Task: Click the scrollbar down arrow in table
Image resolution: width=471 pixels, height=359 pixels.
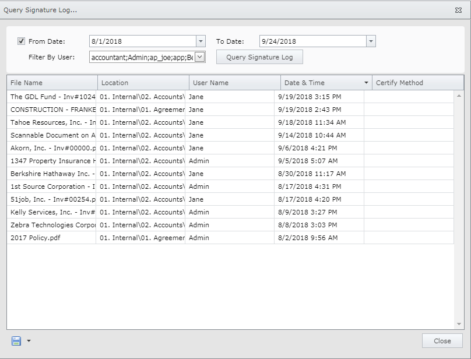Action: coord(459,324)
